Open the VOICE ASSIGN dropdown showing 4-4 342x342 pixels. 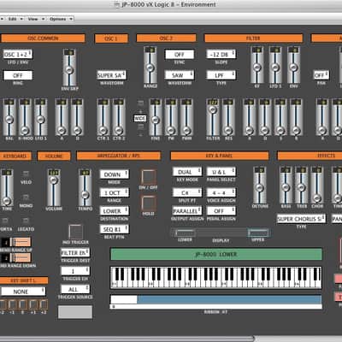point(221,192)
